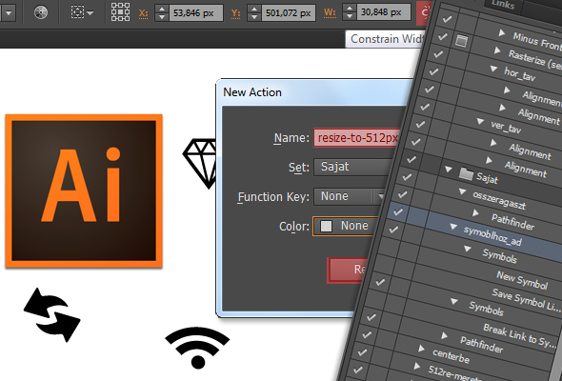Image resolution: width=562 pixels, height=381 pixels.
Task: Collapse the Sajat action set
Action: click(448, 169)
